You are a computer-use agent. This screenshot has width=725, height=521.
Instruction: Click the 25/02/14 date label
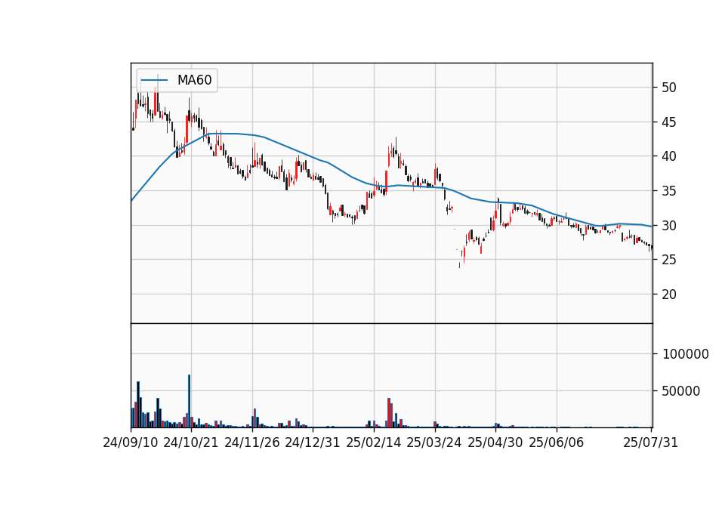tap(374, 442)
